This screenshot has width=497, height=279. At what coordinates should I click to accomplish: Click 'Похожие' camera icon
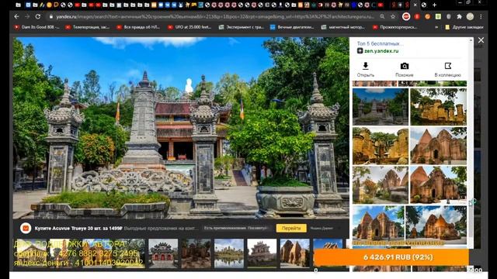[405, 66]
